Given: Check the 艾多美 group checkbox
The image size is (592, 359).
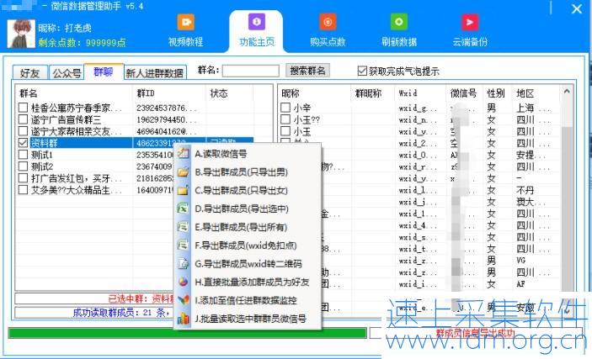Looking at the screenshot, I should click(23, 189).
